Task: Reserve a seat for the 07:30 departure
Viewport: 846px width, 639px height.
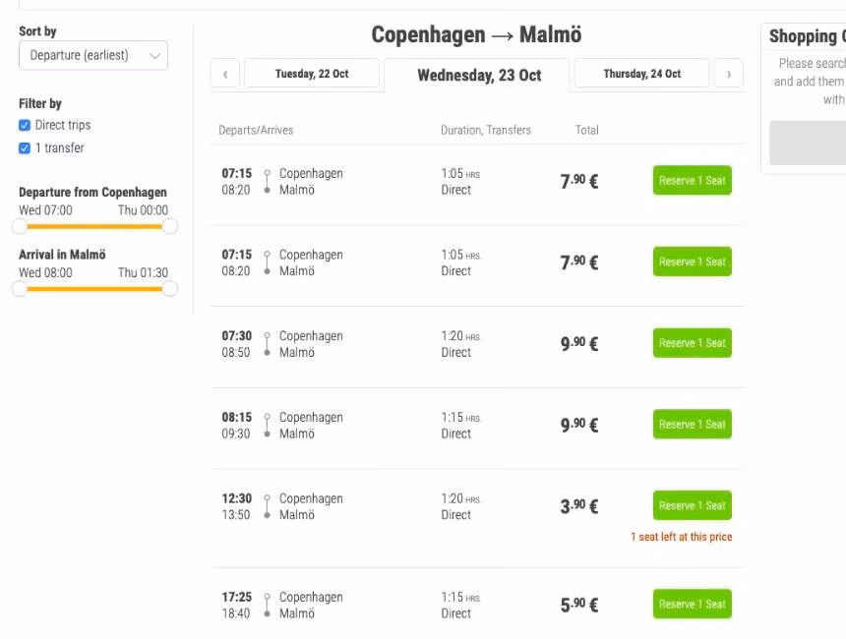Action: (x=692, y=342)
